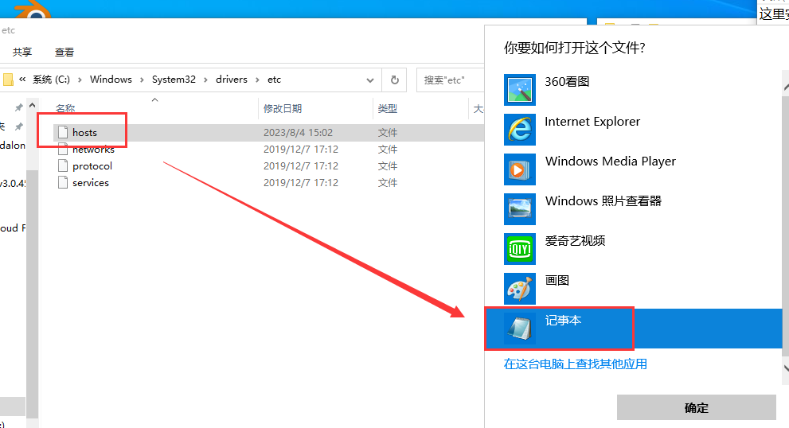Viewport: 789px width, 428px height.
Task: Select the 360看图 app icon
Action: tap(520, 89)
